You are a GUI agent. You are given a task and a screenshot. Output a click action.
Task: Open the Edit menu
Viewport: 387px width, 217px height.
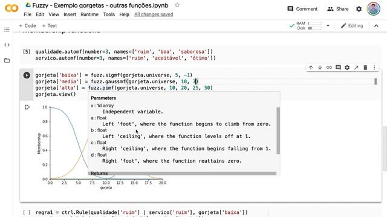point(40,14)
